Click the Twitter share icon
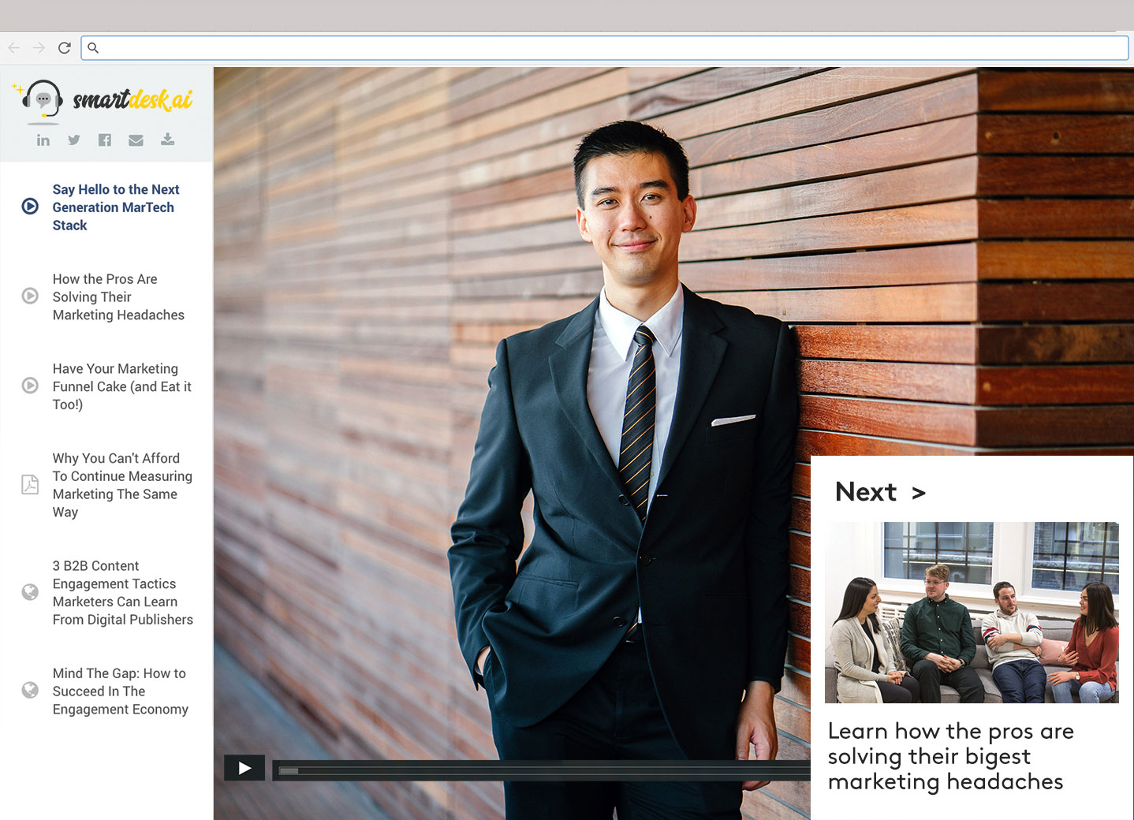Screen dimensions: 1134x820 pos(74,140)
